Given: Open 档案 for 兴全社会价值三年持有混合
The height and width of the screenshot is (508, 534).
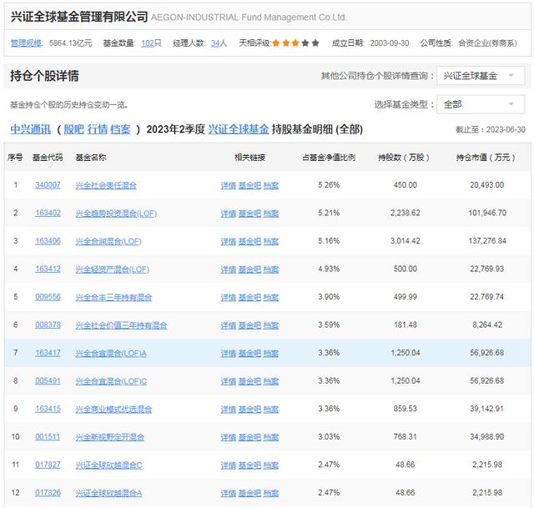Looking at the screenshot, I should (271, 325).
